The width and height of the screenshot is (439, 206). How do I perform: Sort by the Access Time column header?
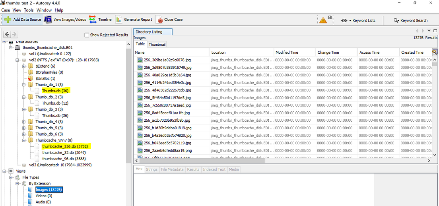pos(378,52)
